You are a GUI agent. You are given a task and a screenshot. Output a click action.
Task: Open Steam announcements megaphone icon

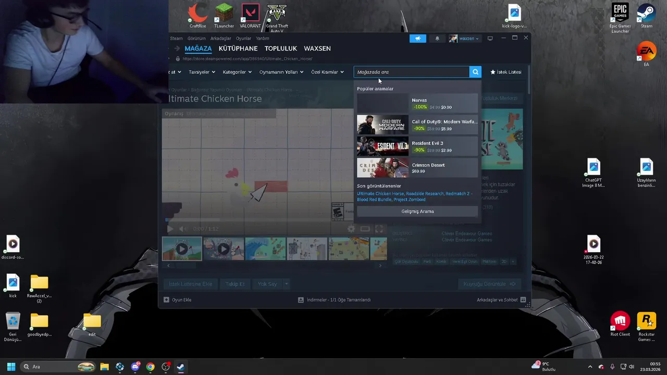click(x=417, y=39)
